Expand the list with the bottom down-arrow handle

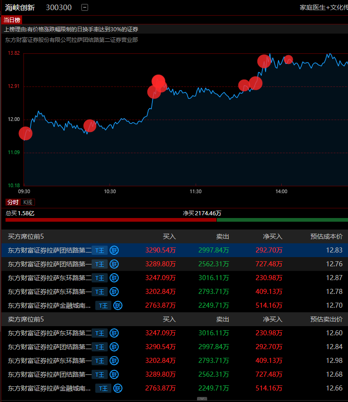click(x=202, y=399)
